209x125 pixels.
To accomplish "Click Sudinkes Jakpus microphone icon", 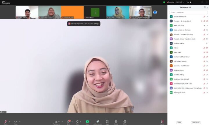I will (x=207, y=44).
